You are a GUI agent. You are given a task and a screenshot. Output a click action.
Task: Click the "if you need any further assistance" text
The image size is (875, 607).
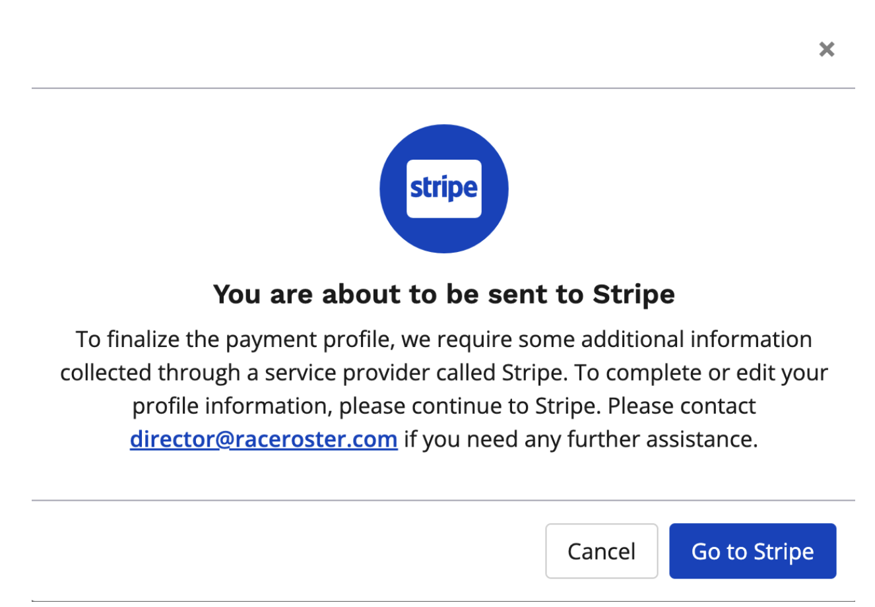[581, 439]
